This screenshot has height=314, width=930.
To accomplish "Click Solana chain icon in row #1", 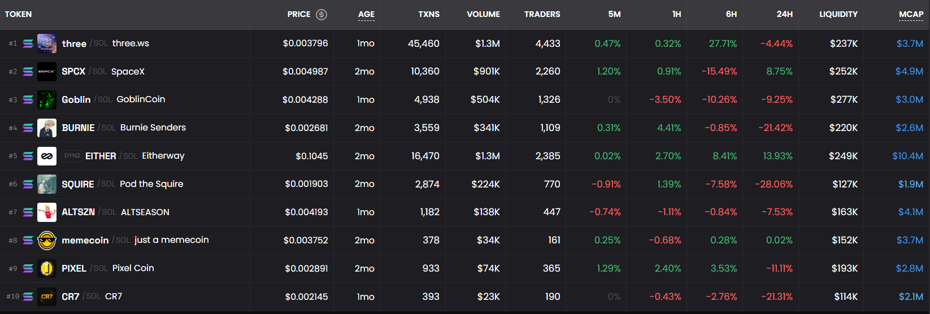I will (28, 43).
